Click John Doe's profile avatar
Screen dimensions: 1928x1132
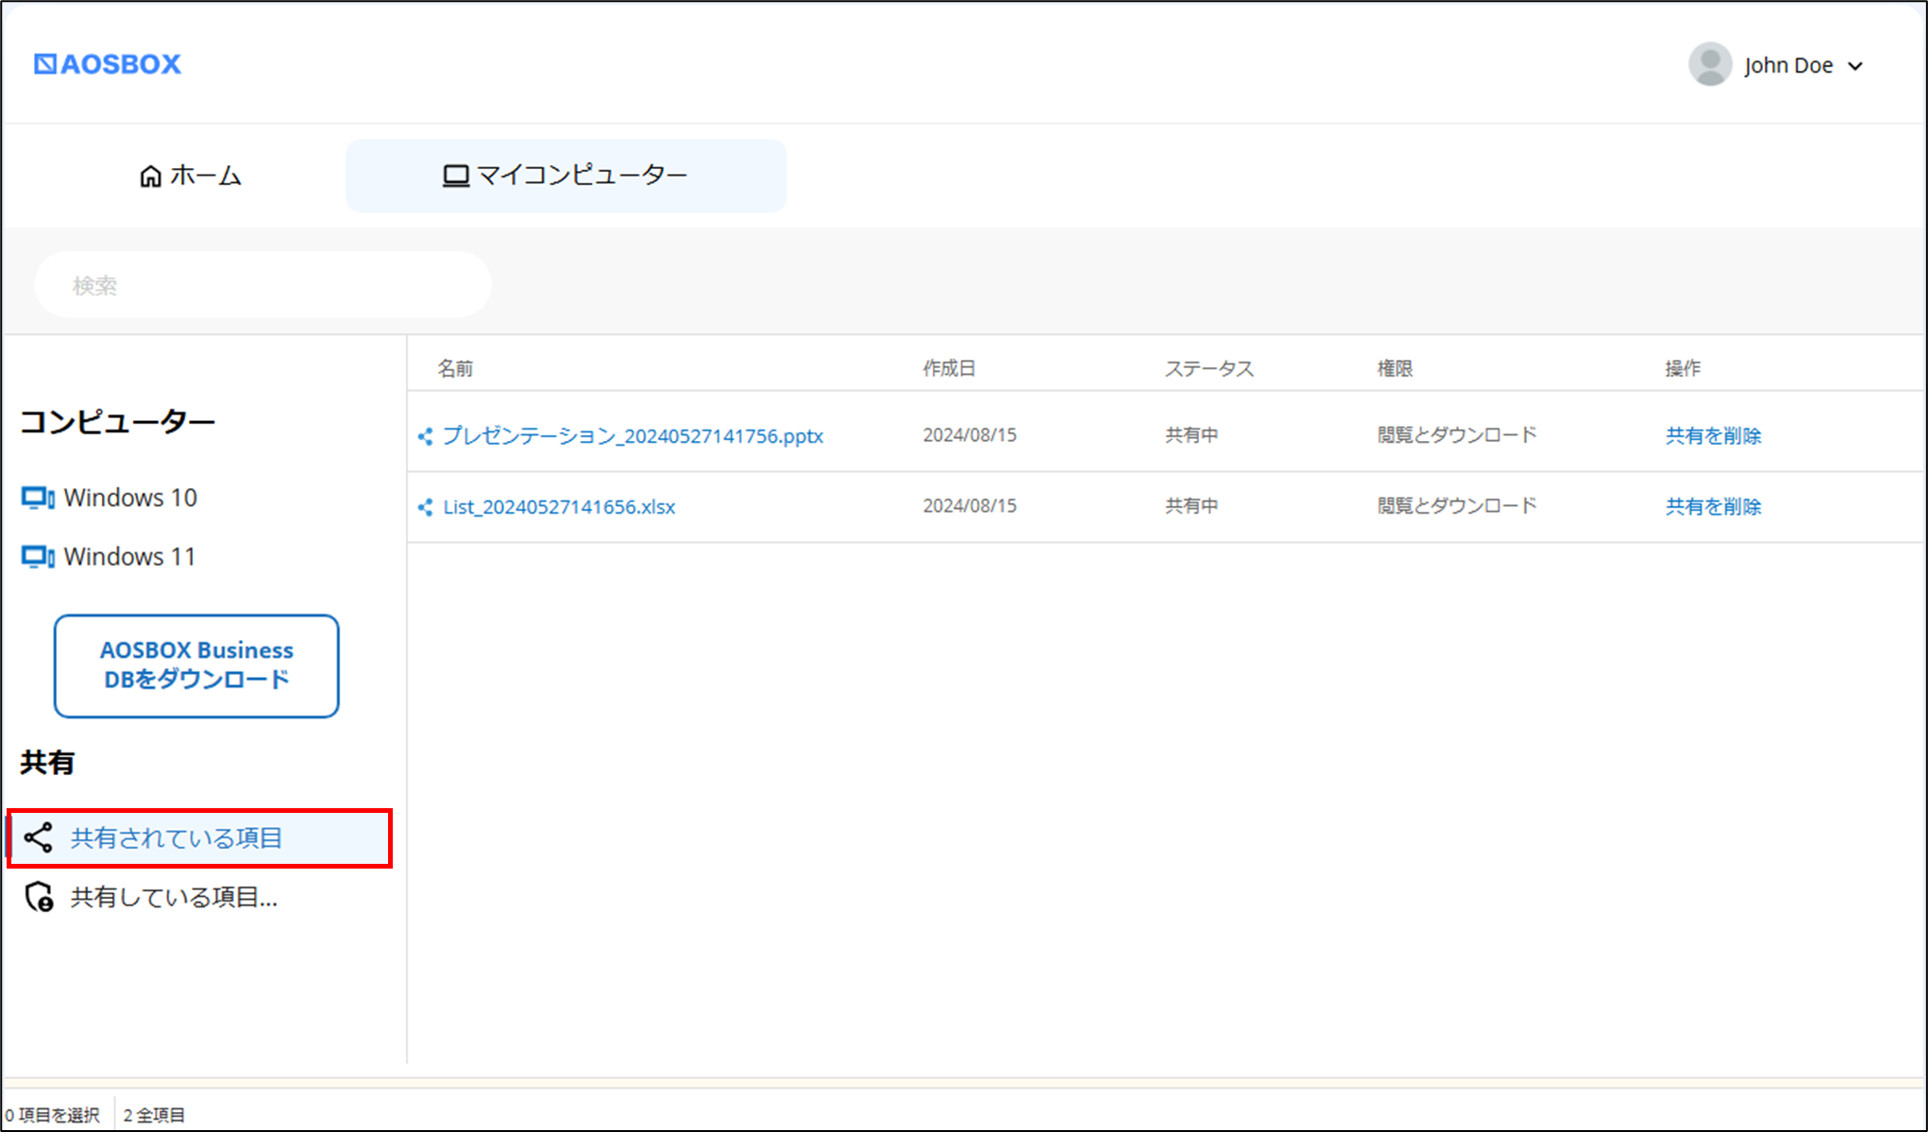[1710, 64]
